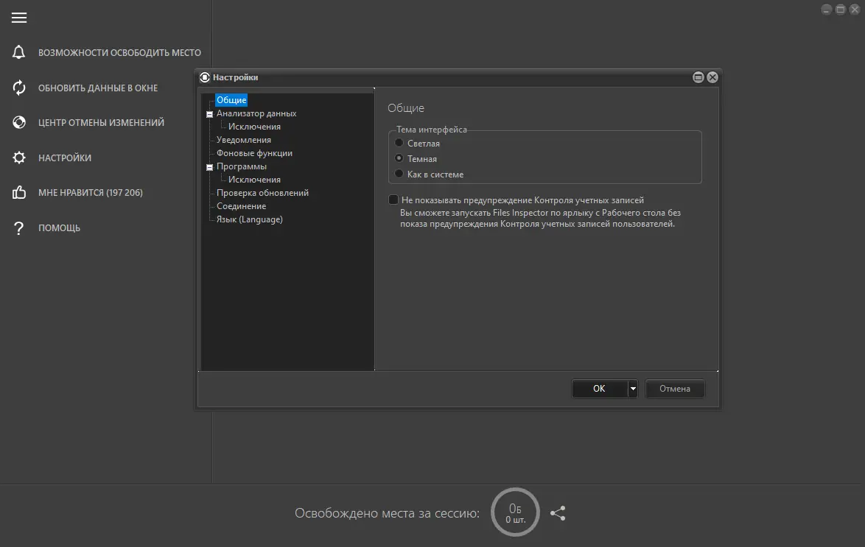This screenshot has width=865, height=547.
Task: Collapse the Анализатор данных tree node
Action: pyautogui.click(x=210, y=114)
